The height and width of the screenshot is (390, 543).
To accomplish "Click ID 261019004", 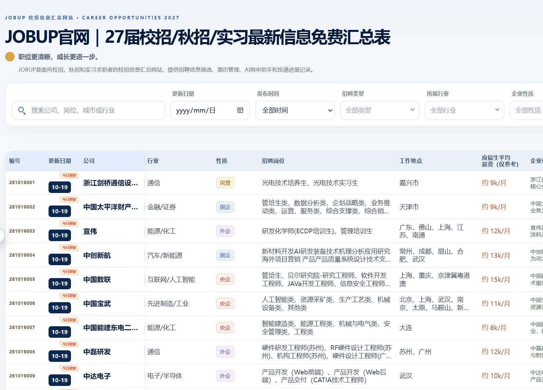I will tap(22, 255).
